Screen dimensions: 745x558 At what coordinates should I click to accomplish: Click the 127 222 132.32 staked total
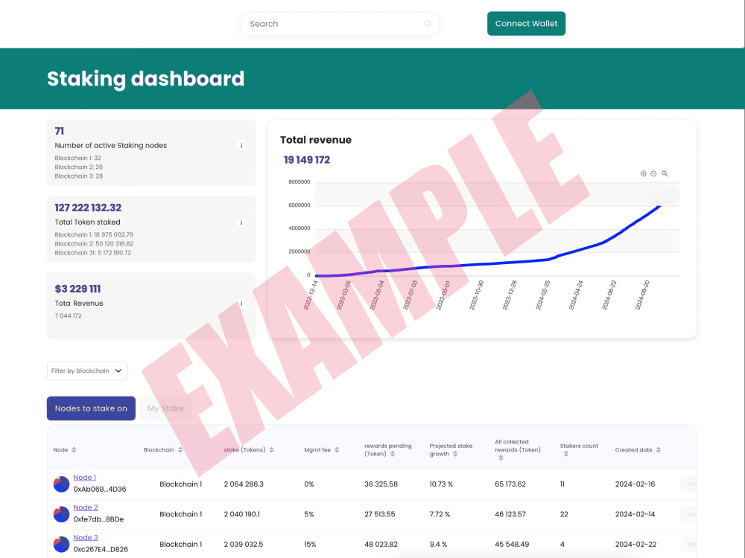tap(88, 208)
